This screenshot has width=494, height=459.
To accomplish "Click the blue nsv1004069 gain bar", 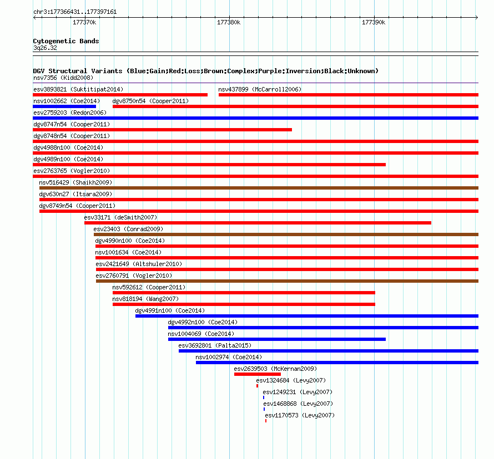I will 277,339.
